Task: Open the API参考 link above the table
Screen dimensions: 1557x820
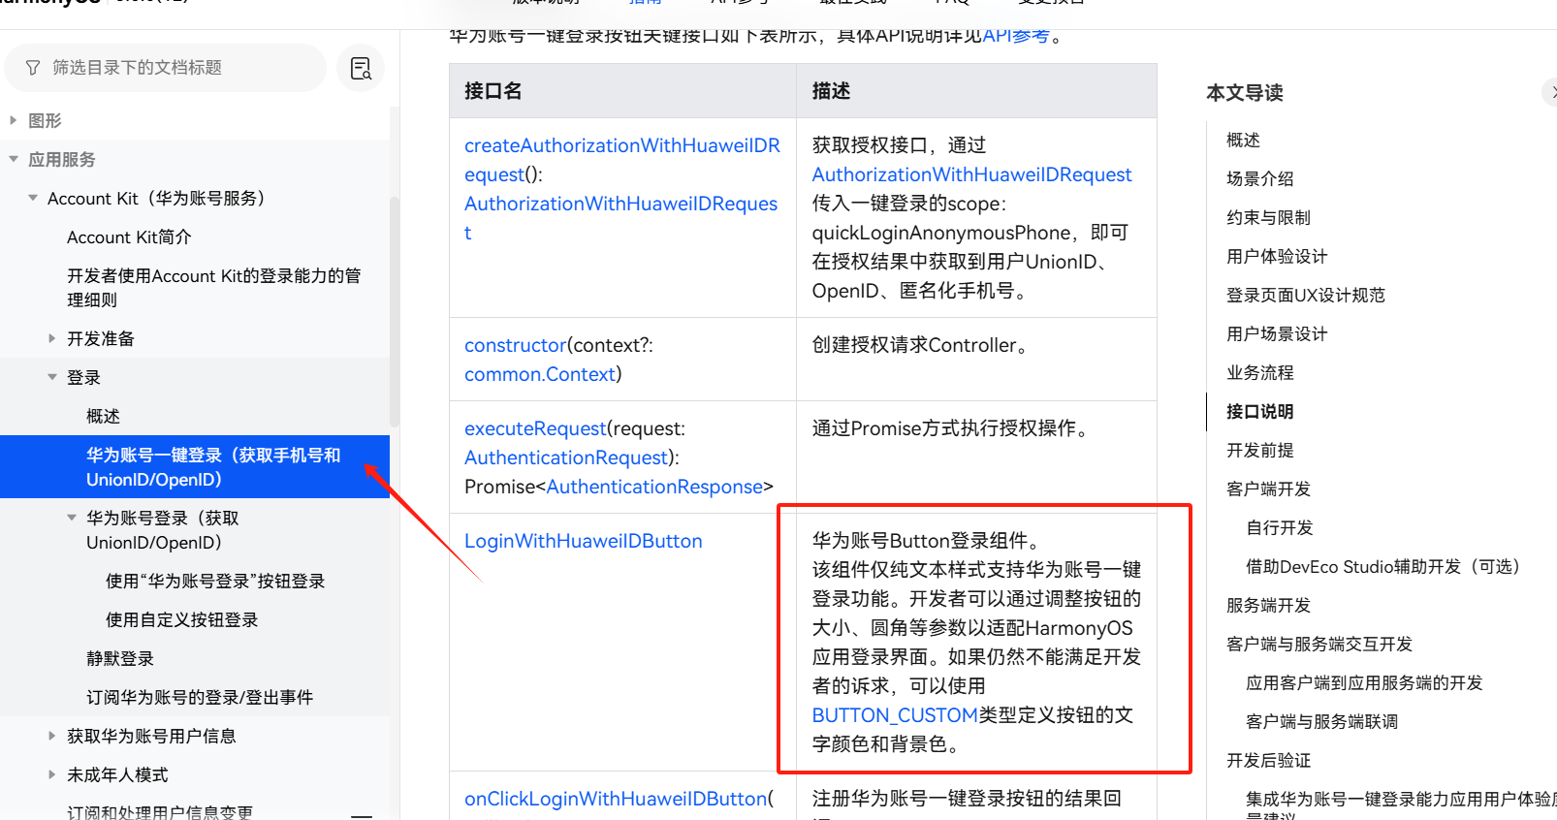Action: pyautogui.click(x=1016, y=36)
